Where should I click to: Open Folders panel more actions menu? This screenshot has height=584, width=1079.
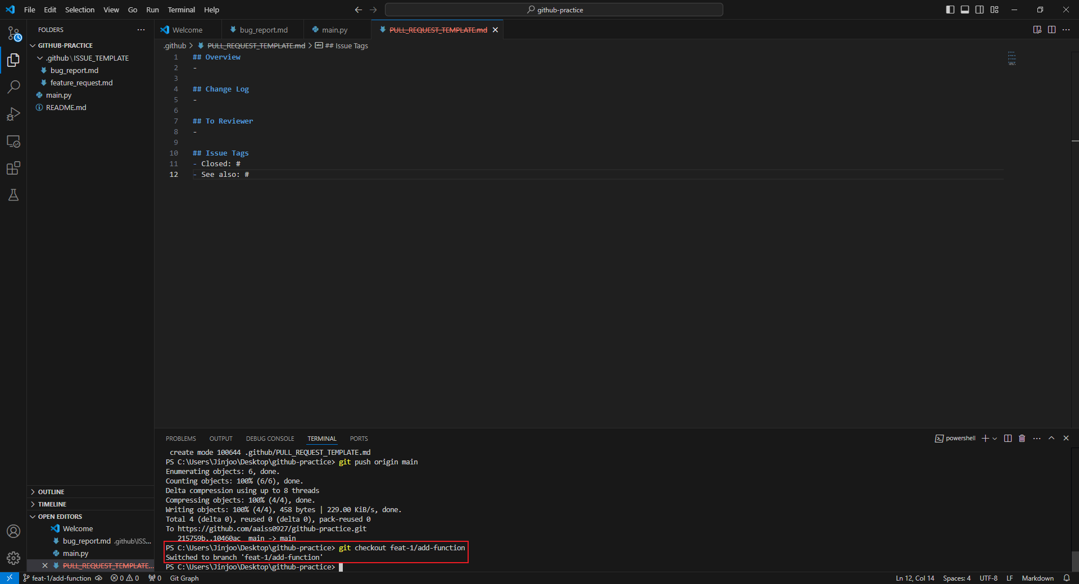[141, 30]
